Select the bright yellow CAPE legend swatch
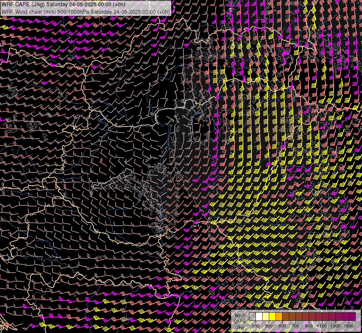Viewport: 362px width, 333px height. pos(273,316)
